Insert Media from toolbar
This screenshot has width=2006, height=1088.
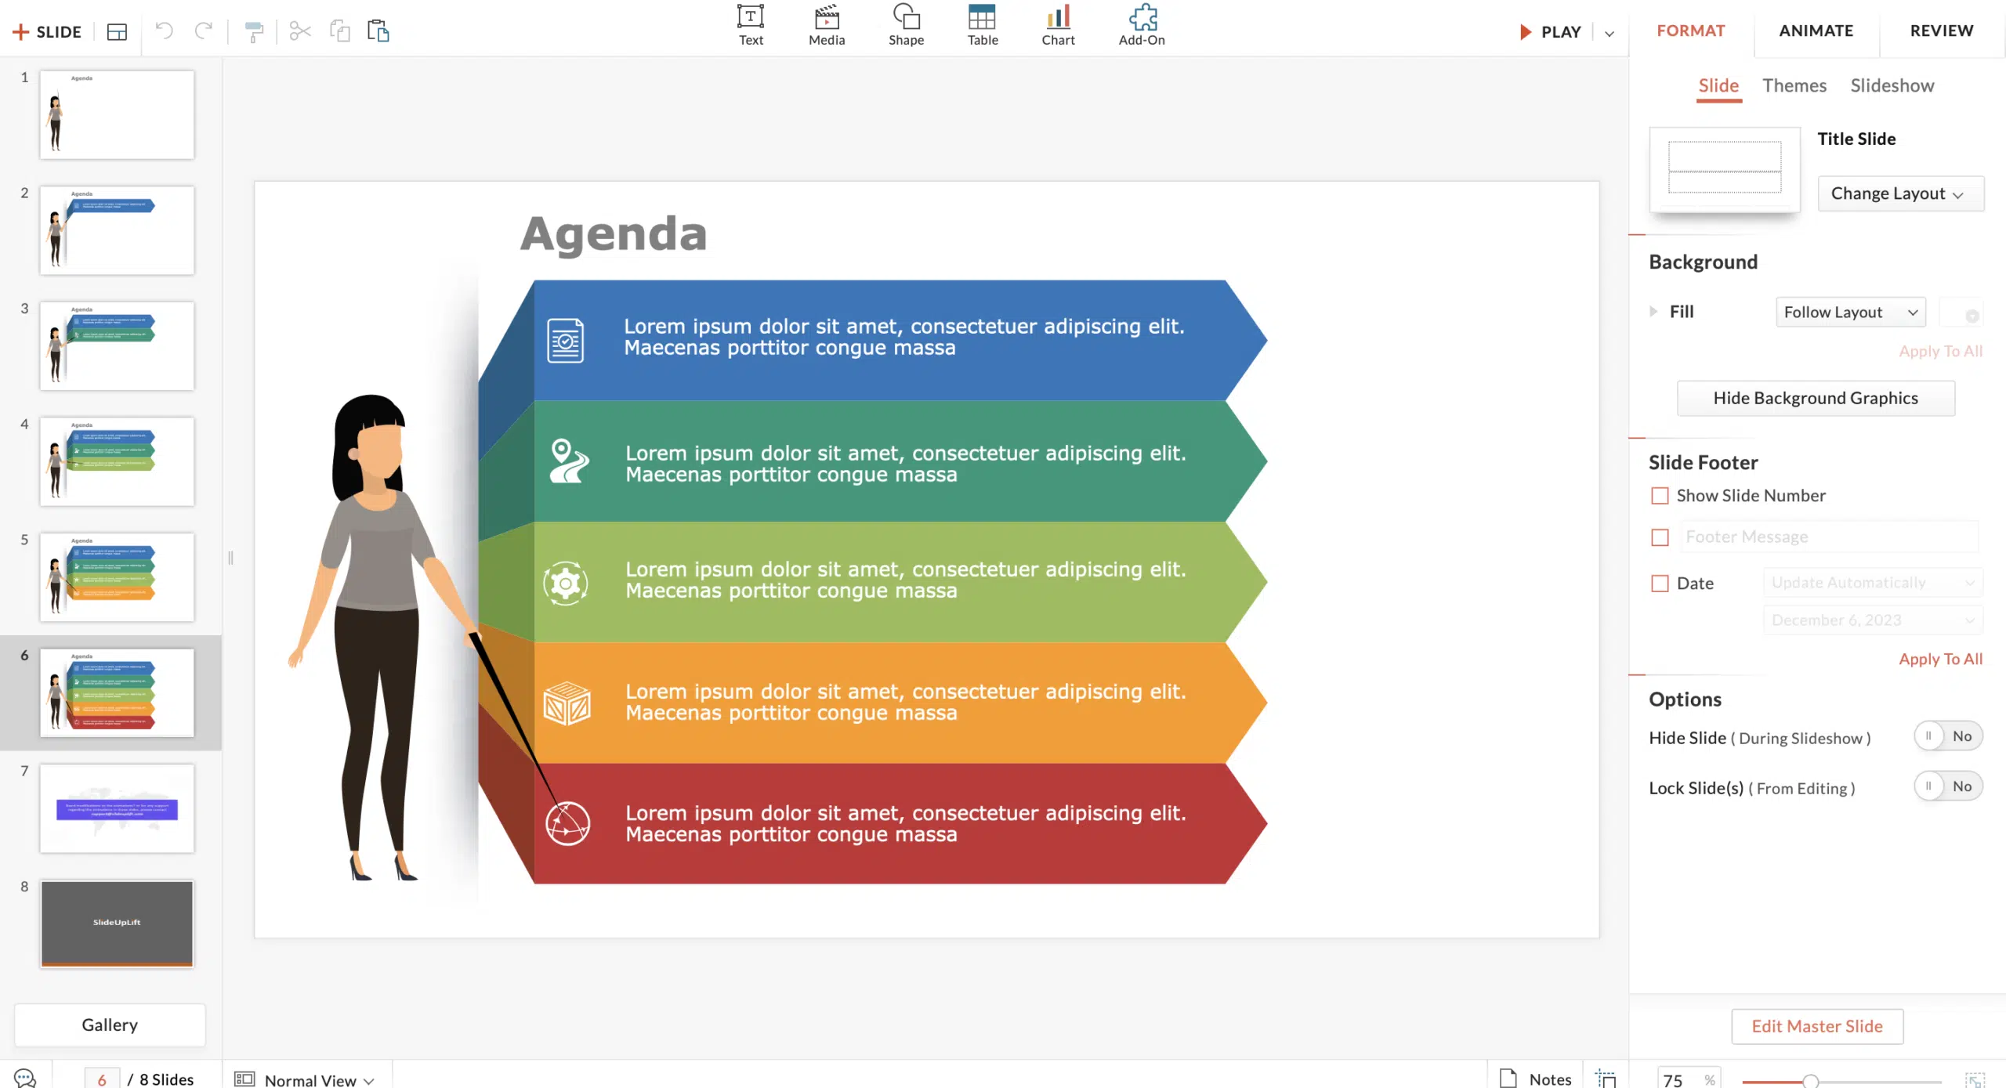pos(827,25)
